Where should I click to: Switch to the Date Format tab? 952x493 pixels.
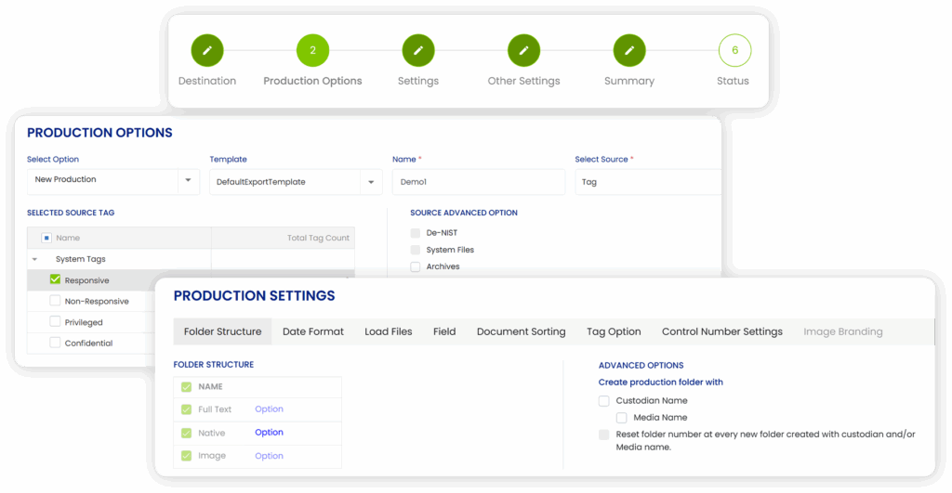pyautogui.click(x=312, y=331)
